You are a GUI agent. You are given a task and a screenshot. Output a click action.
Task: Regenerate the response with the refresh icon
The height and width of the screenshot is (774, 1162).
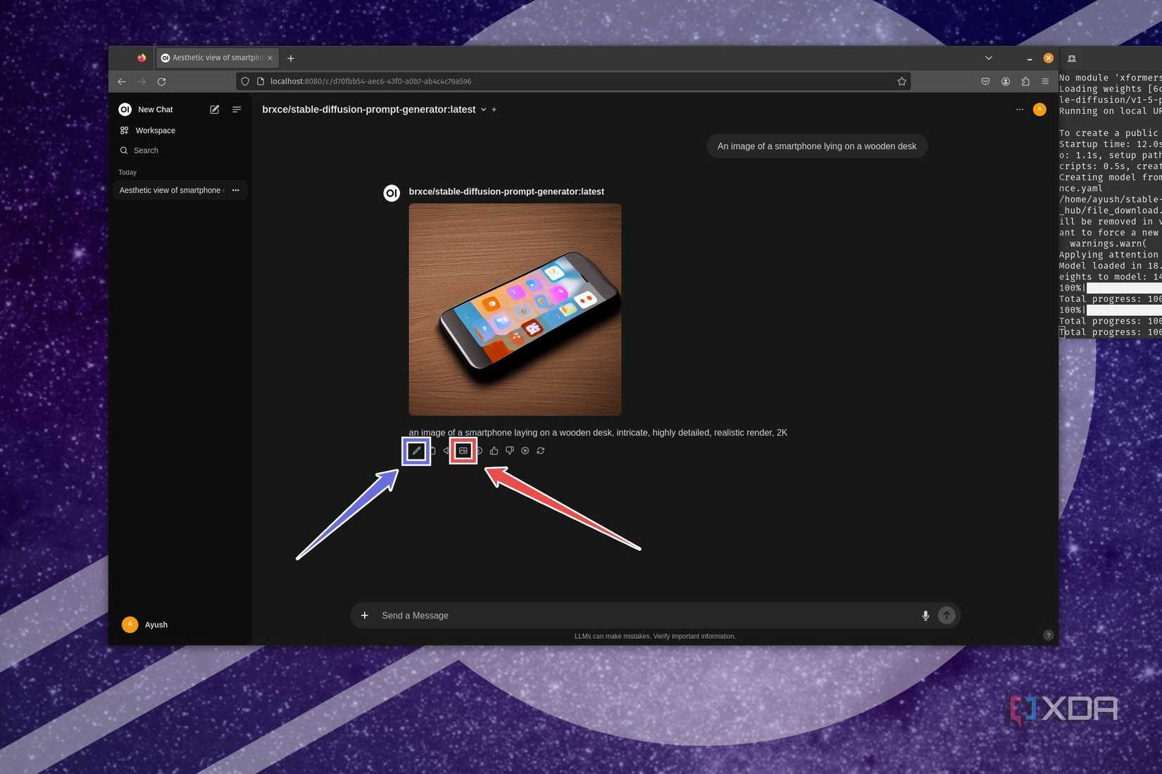pyautogui.click(x=540, y=451)
